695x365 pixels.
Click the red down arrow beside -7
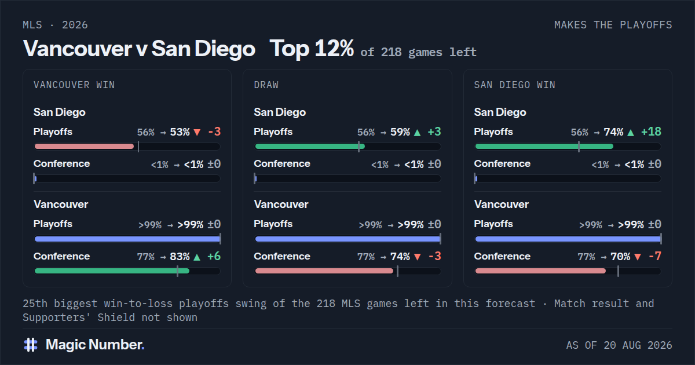pos(638,257)
